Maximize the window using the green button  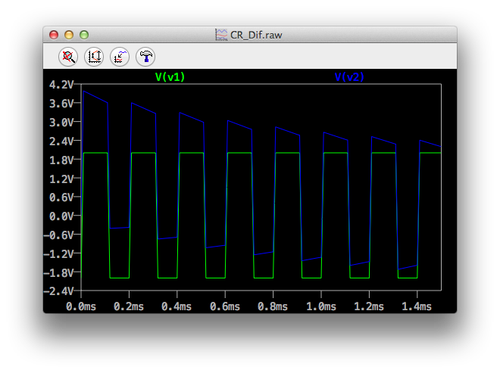tap(84, 35)
